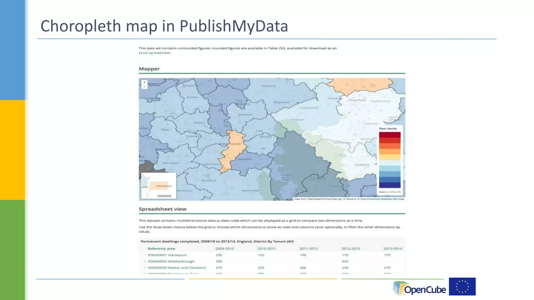This screenshot has height=300, width=534.
Task: Select the orange legend decile swatch
Action: pos(390,152)
